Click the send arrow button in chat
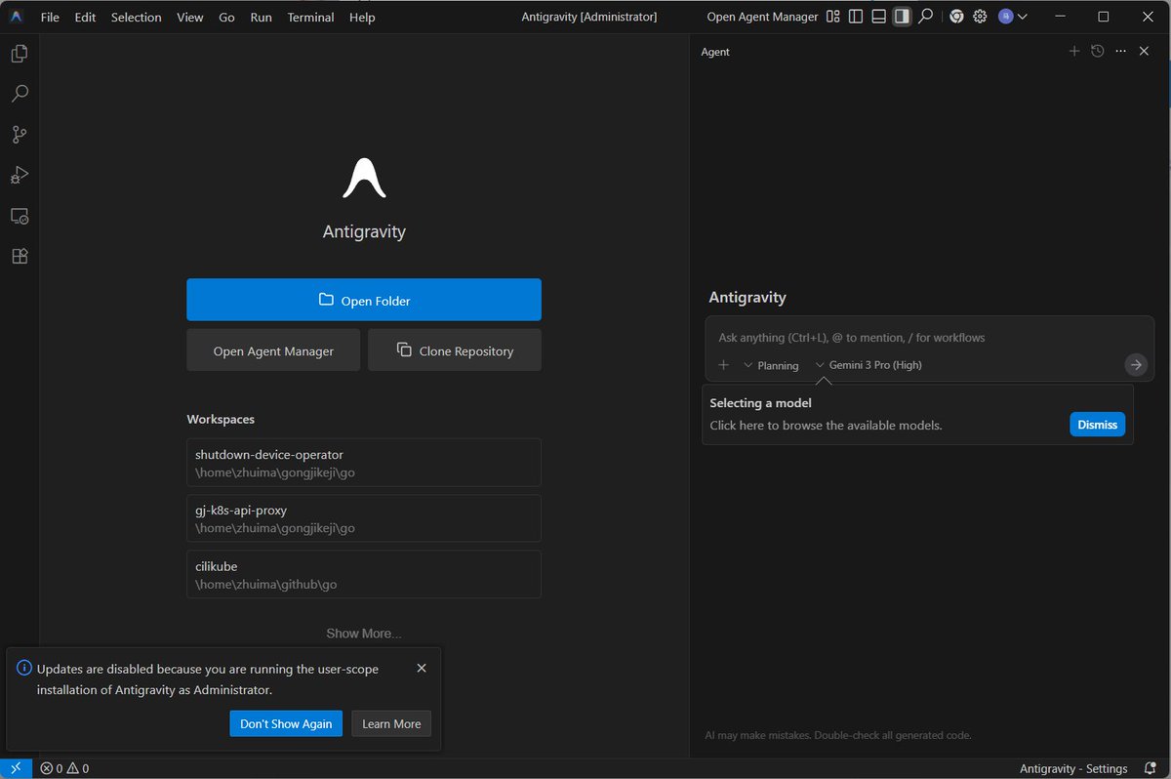 tap(1135, 365)
